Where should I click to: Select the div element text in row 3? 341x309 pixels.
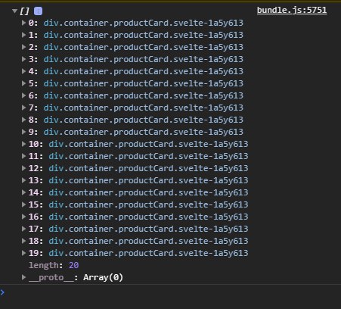pyautogui.click(x=144, y=59)
